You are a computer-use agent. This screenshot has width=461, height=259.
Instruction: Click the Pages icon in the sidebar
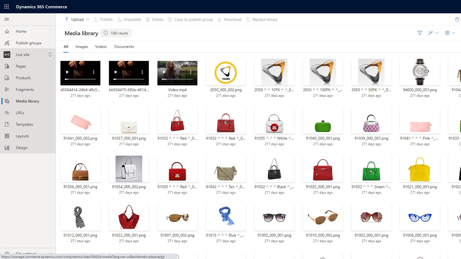tap(7, 66)
